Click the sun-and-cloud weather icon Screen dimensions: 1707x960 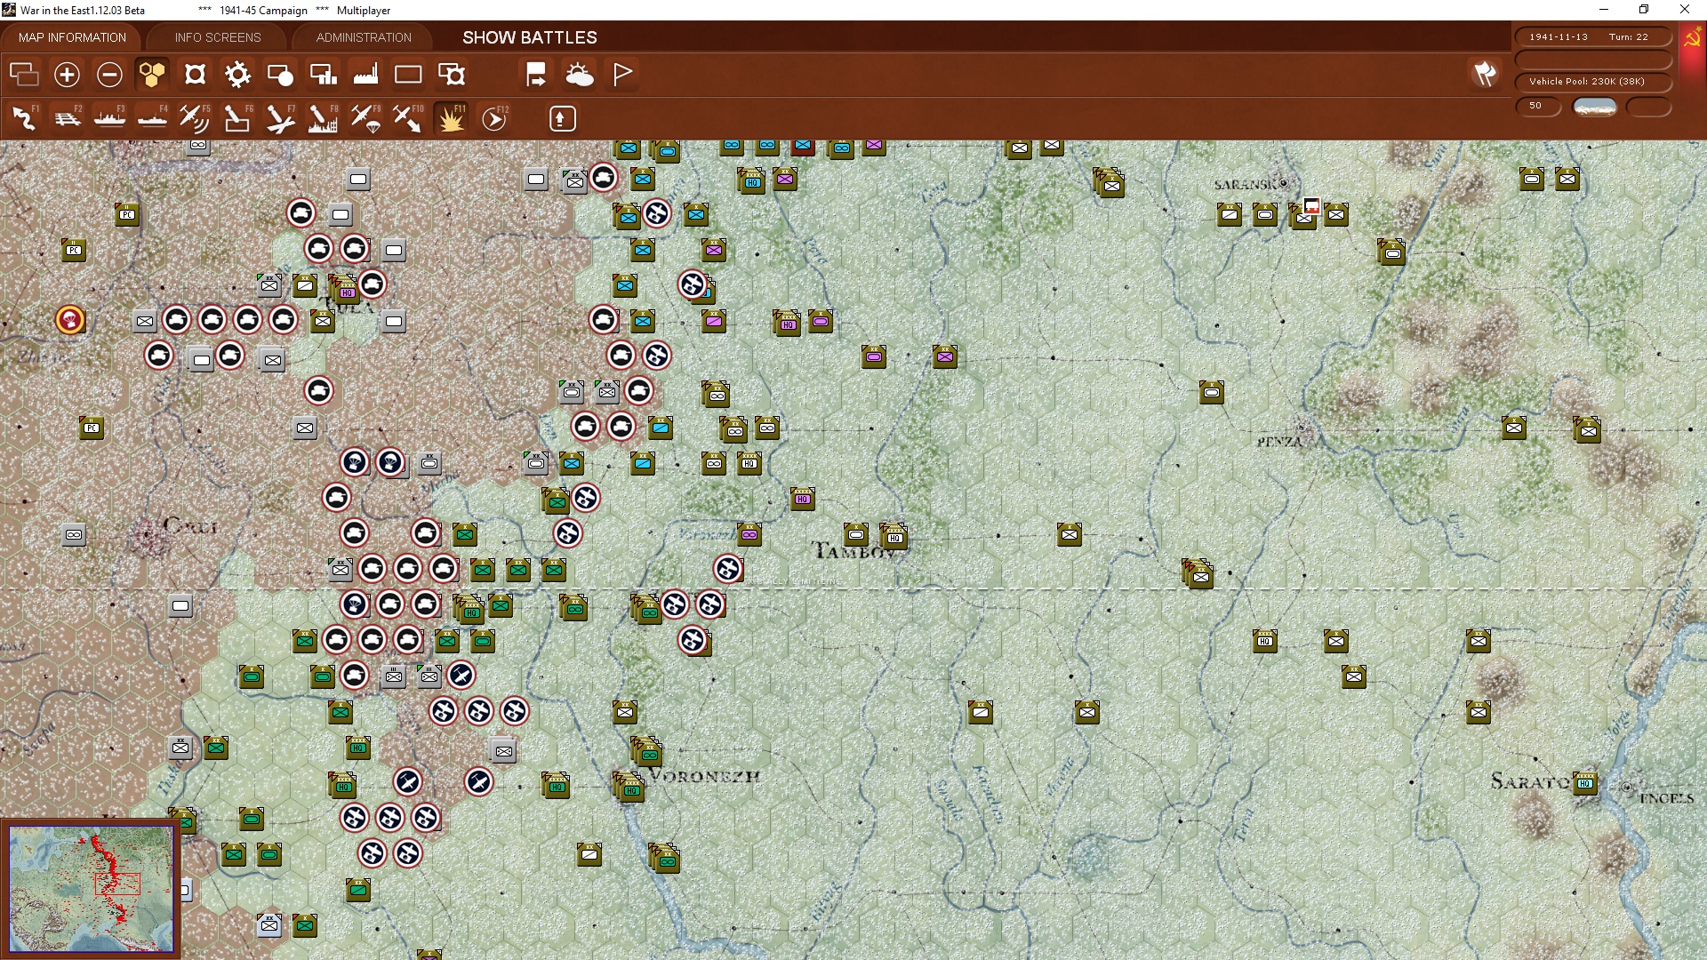pyautogui.click(x=580, y=75)
